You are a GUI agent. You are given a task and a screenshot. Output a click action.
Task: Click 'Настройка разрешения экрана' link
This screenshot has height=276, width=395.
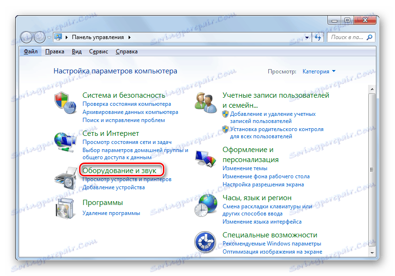263,184
